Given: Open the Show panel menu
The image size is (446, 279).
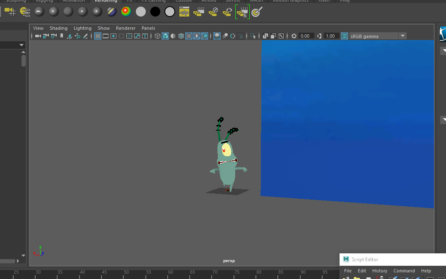Looking at the screenshot, I should click(104, 28).
